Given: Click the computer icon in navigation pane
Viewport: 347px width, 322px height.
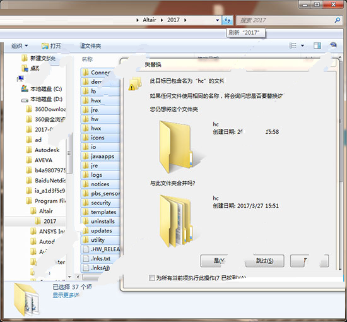Looking at the screenshot, I should [20, 78].
